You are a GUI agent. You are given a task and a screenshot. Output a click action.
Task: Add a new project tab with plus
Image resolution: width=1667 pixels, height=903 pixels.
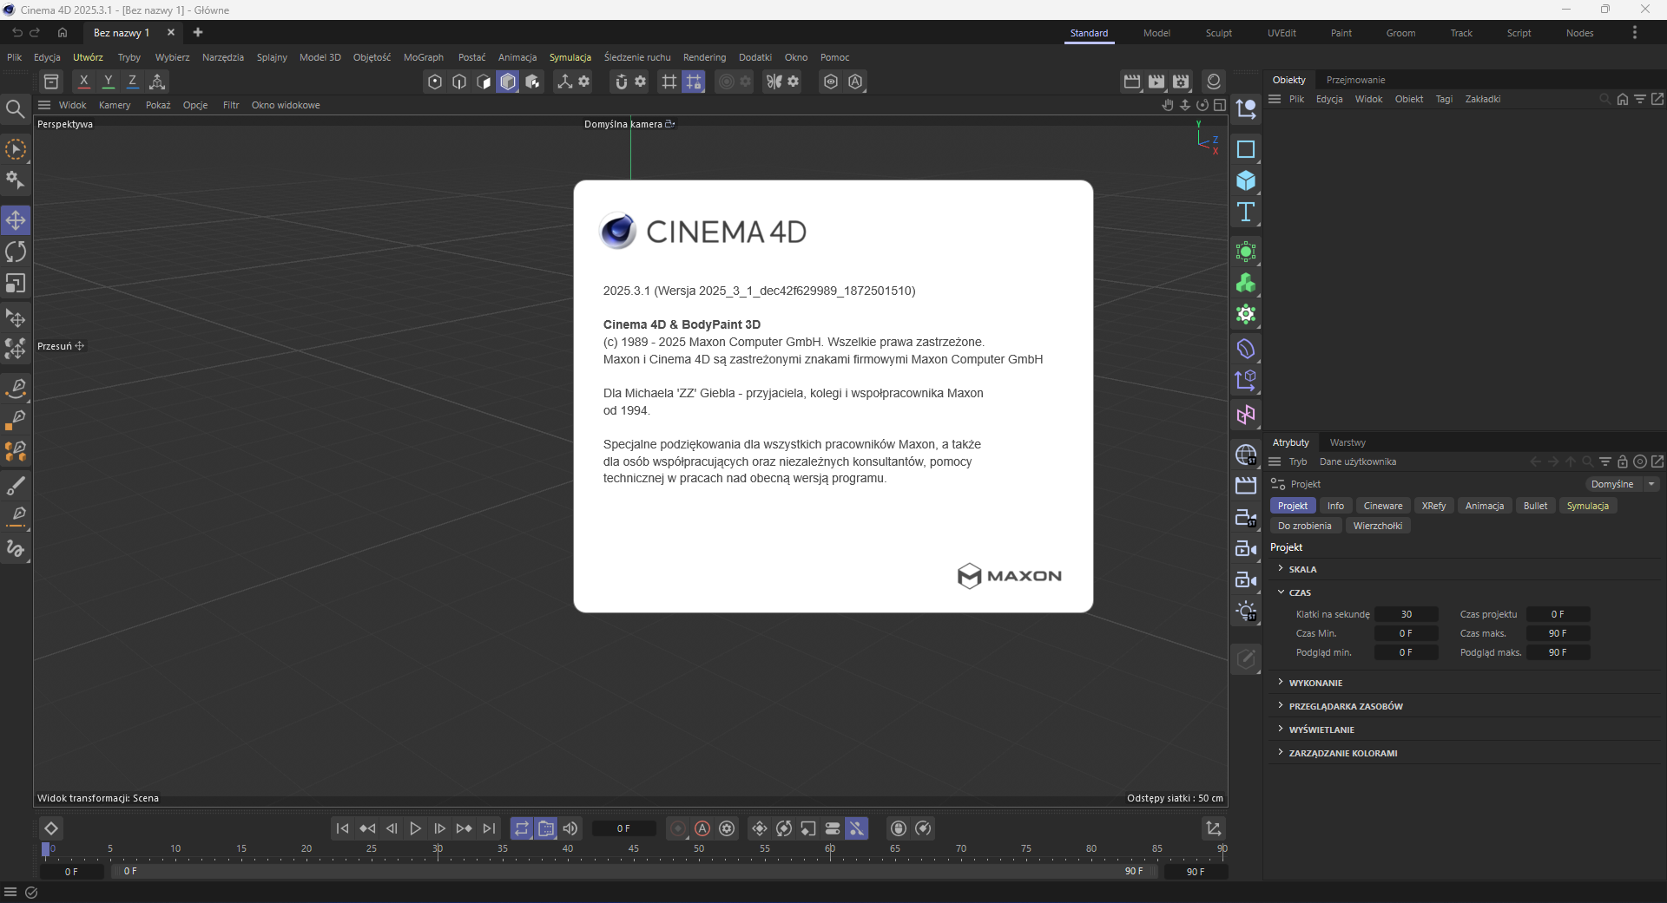pos(198,33)
